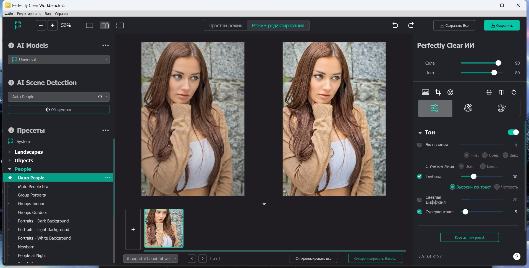
Task: Open the Редактировать menu
Action: click(29, 14)
